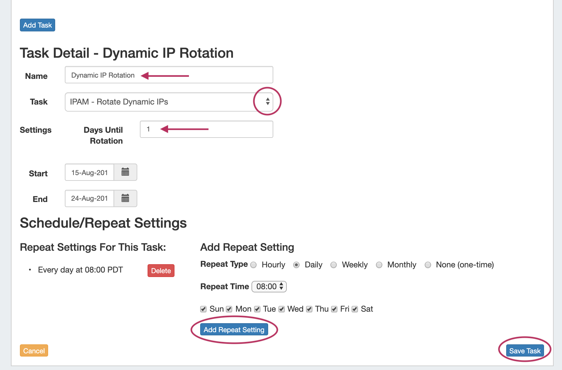The height and width of the screenshot is (370, 562).
Task: Uncheck the Sun checkbox
Action: point(203,309)
